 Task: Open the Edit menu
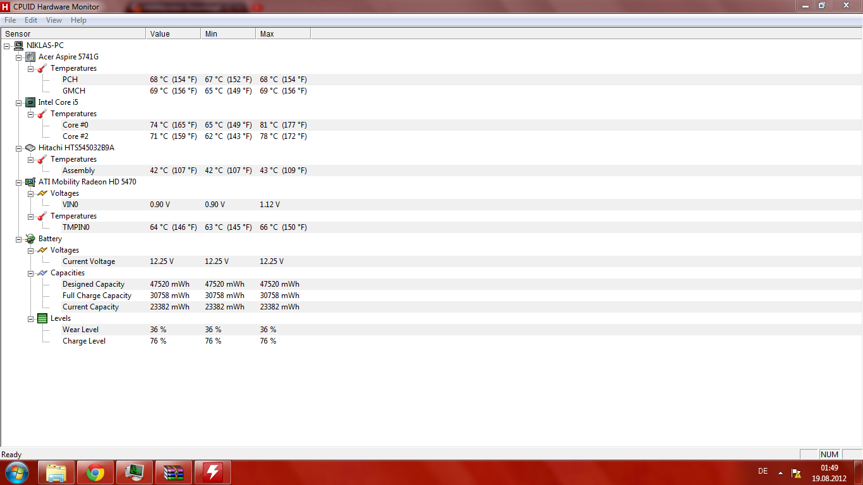(x=31, y=20)
